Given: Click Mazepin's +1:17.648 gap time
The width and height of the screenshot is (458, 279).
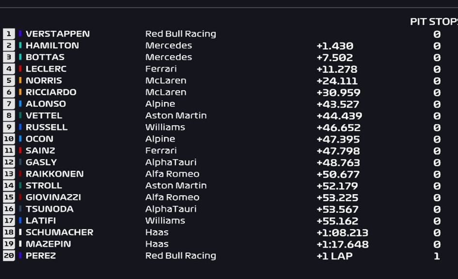Looking at the screenshot, I should click(x=342, y=244).
